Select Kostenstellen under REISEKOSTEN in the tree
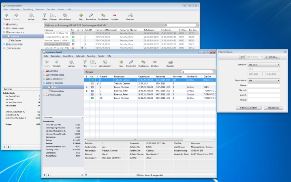The height and width of the screenshot is (182, 291). point(57,91)
